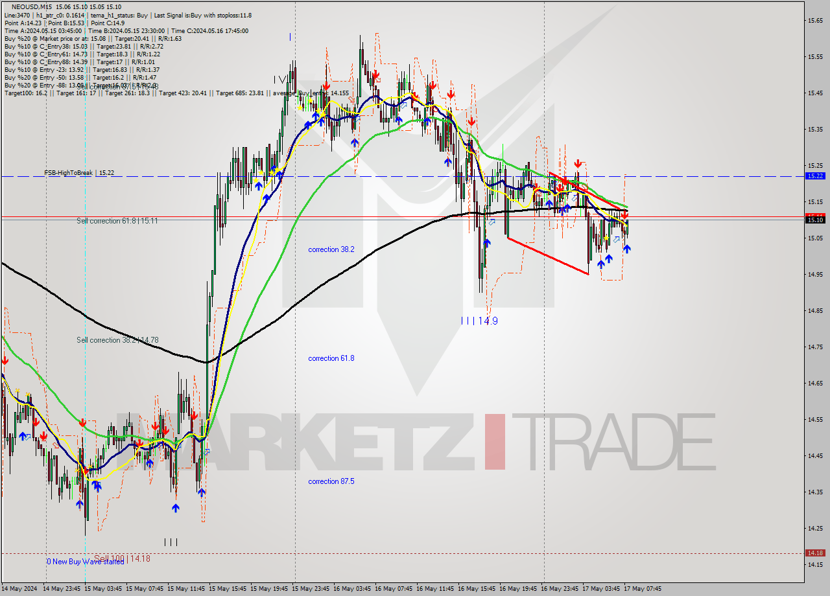This screenshot has width=830, height=596.
Task: Click the '16 May 15:45' time axis label
Action: click(477, 589)
